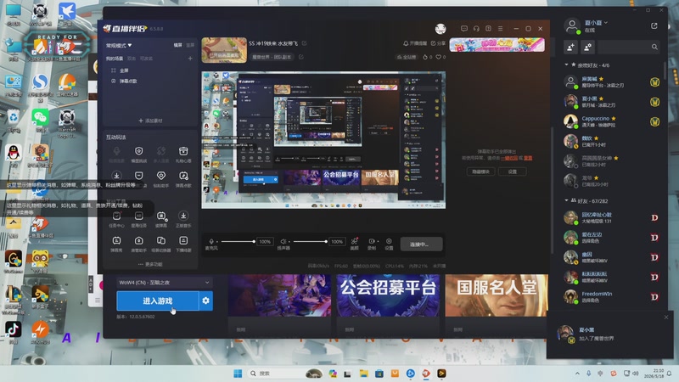Open Windows Start button on taskbar
Image resolution: width=679 pixels, height=382 pixels.
238,374
